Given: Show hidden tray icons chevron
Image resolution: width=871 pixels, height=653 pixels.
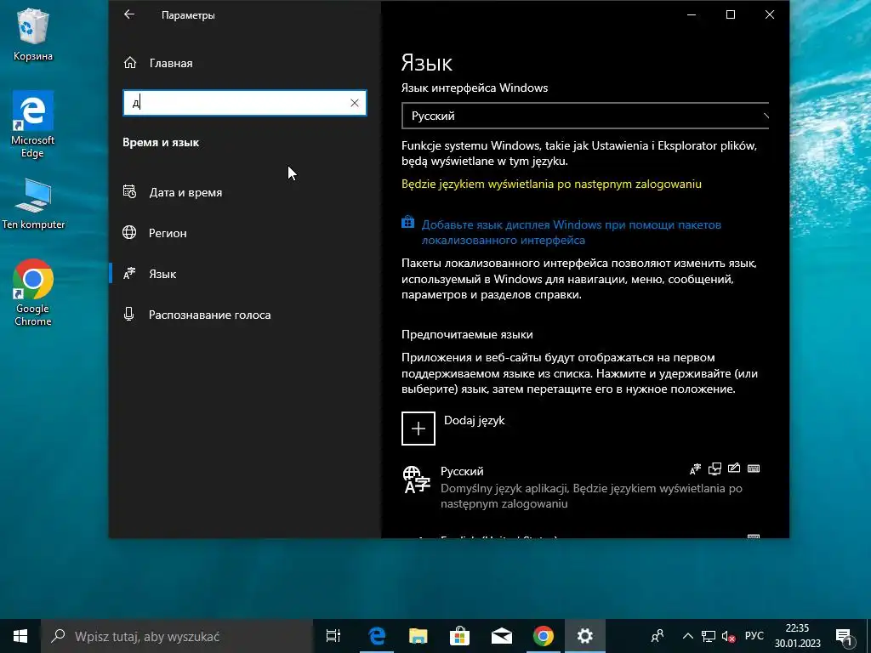Looking at the screenshot, I should (687, 636).
